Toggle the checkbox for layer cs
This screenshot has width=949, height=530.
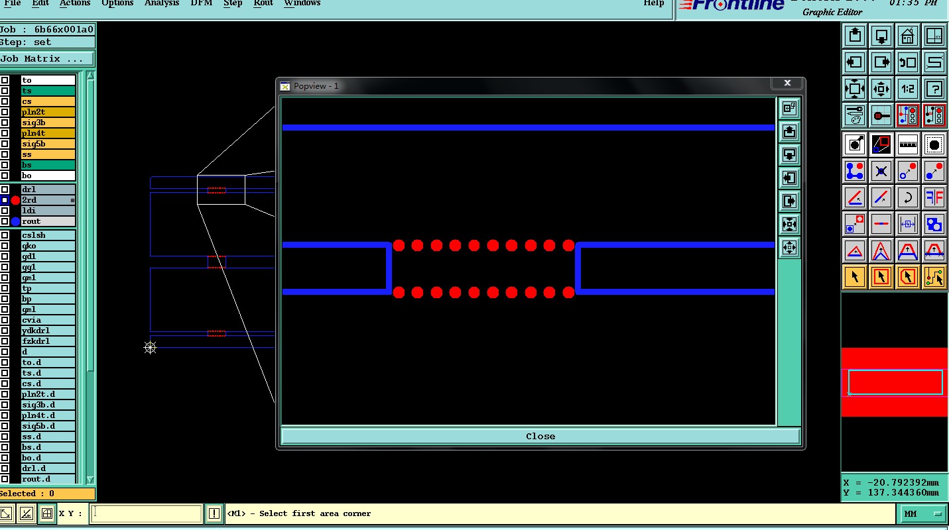5,101
